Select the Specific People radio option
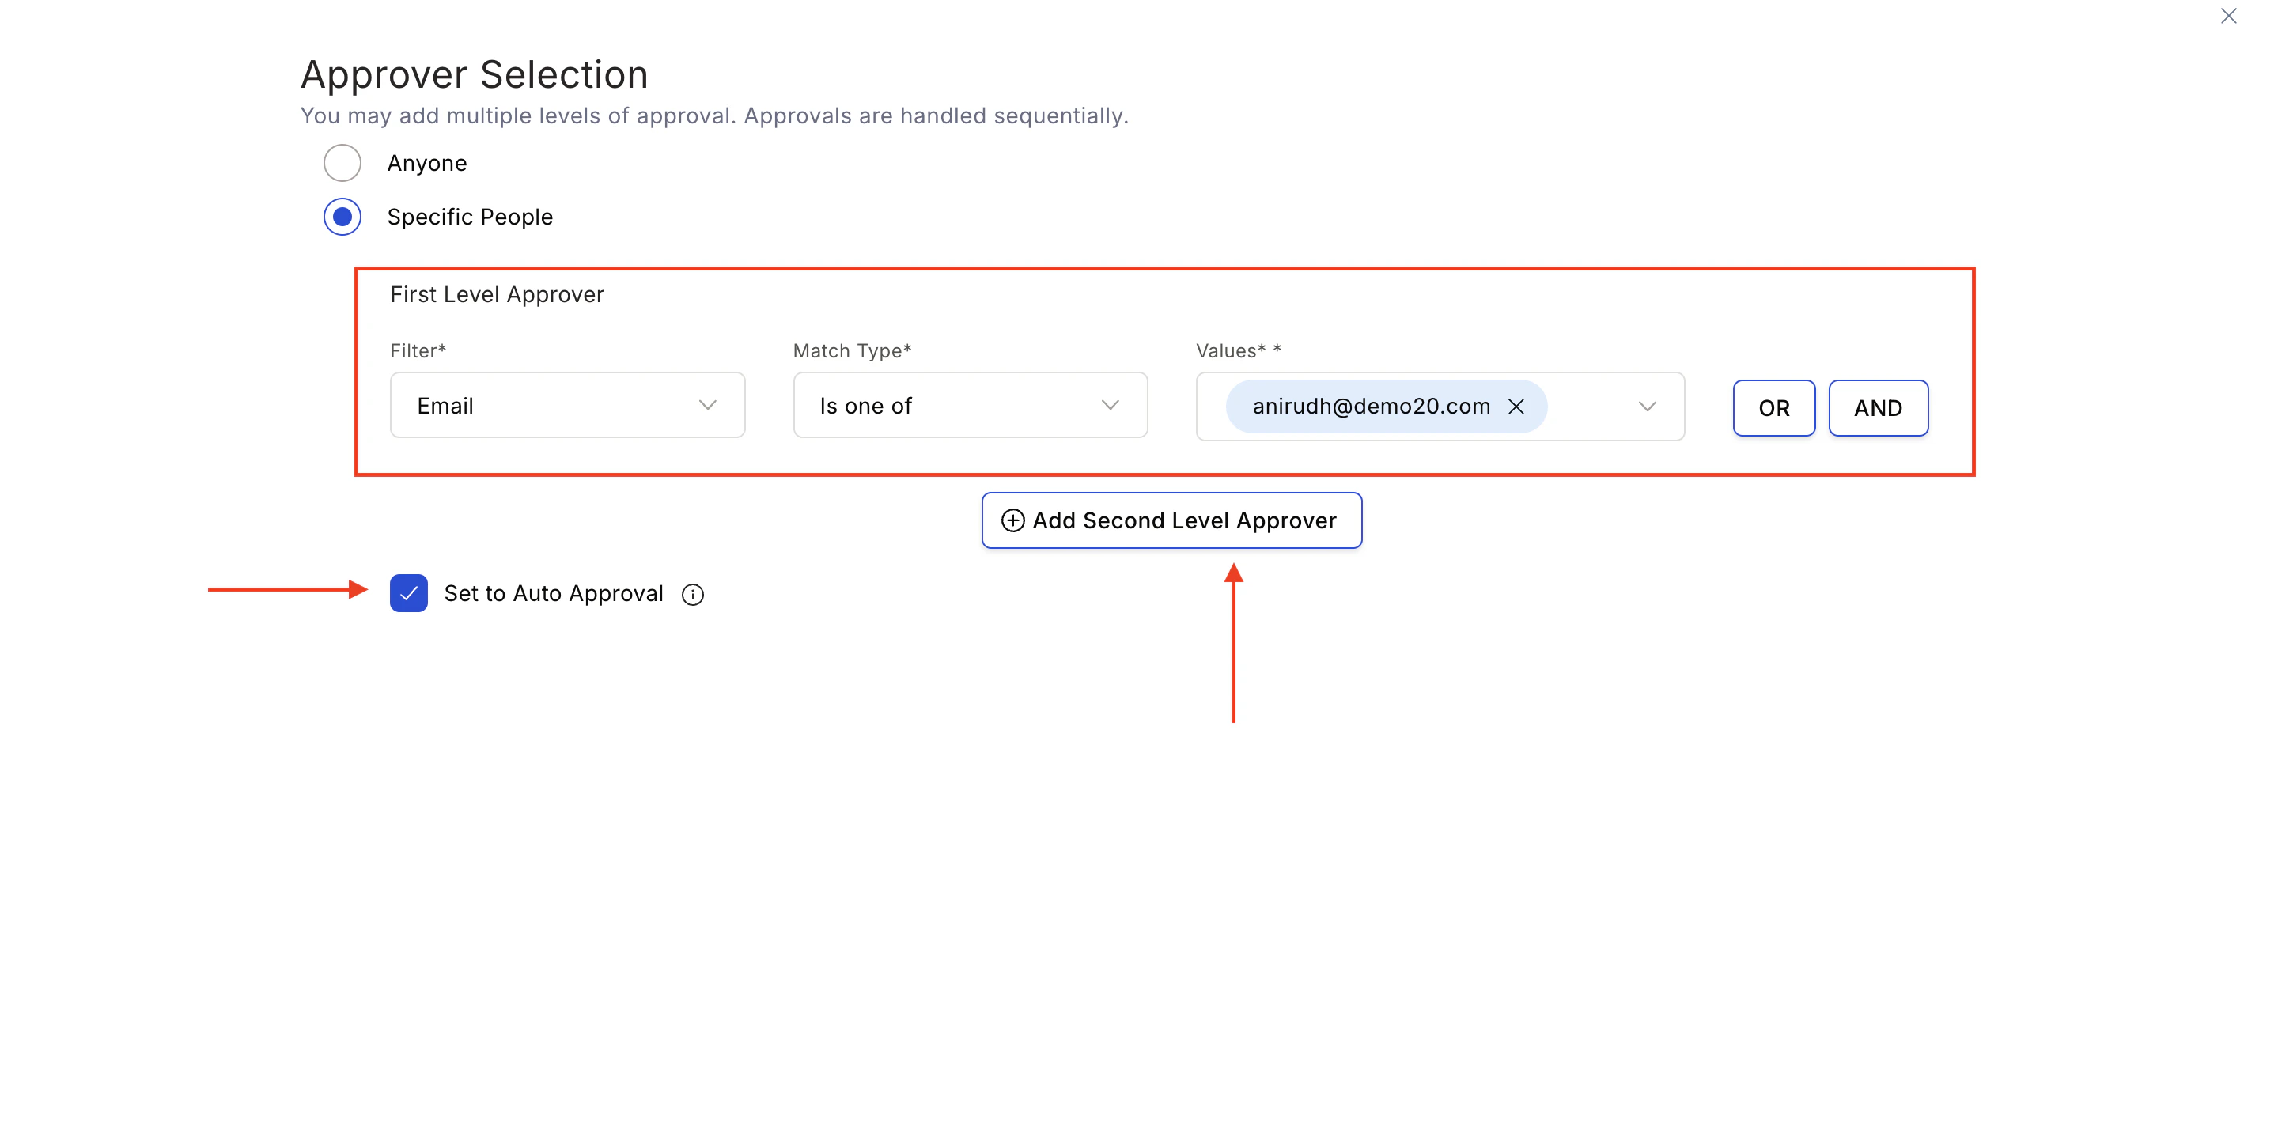 point(342,217)
